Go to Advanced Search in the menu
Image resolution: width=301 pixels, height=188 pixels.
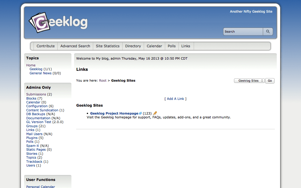(x=75, y=46)
